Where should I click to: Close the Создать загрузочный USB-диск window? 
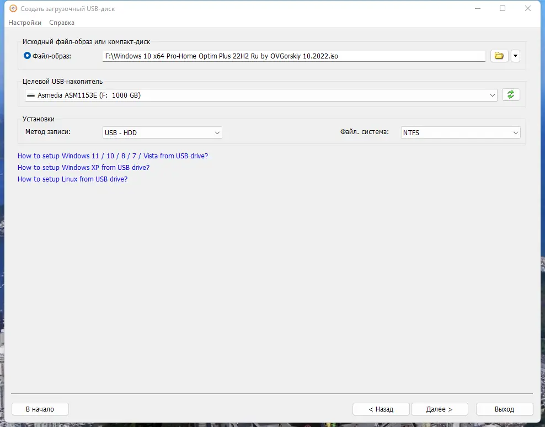coord(527,8)
